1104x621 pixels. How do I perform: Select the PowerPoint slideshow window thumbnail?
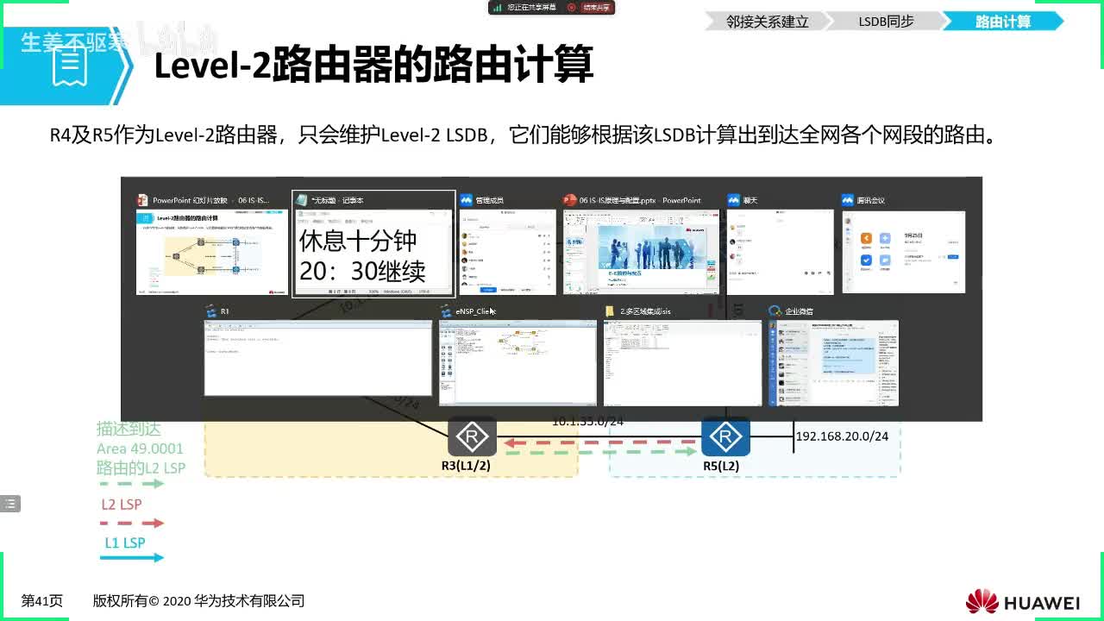click(x=212, y=251)
